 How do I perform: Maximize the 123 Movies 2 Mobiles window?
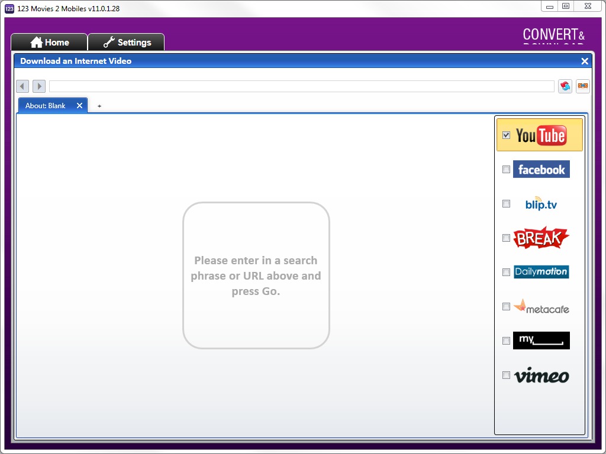point(566,6)
